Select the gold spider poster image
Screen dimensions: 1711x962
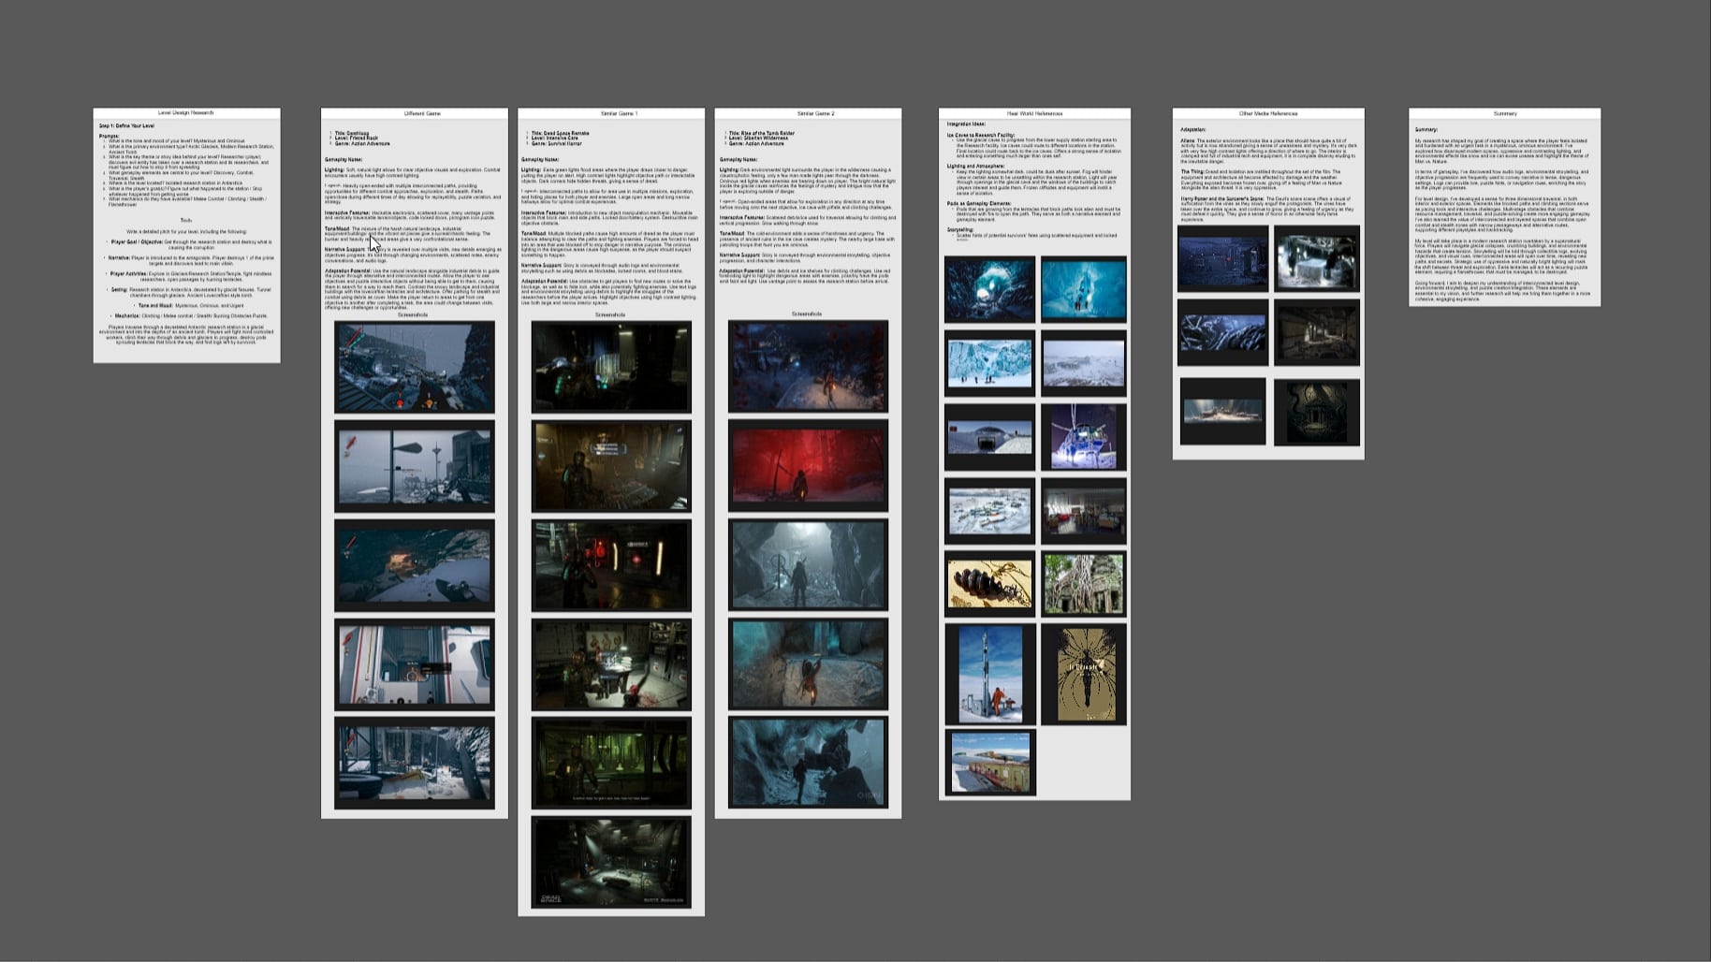(x=1083, y=675)
